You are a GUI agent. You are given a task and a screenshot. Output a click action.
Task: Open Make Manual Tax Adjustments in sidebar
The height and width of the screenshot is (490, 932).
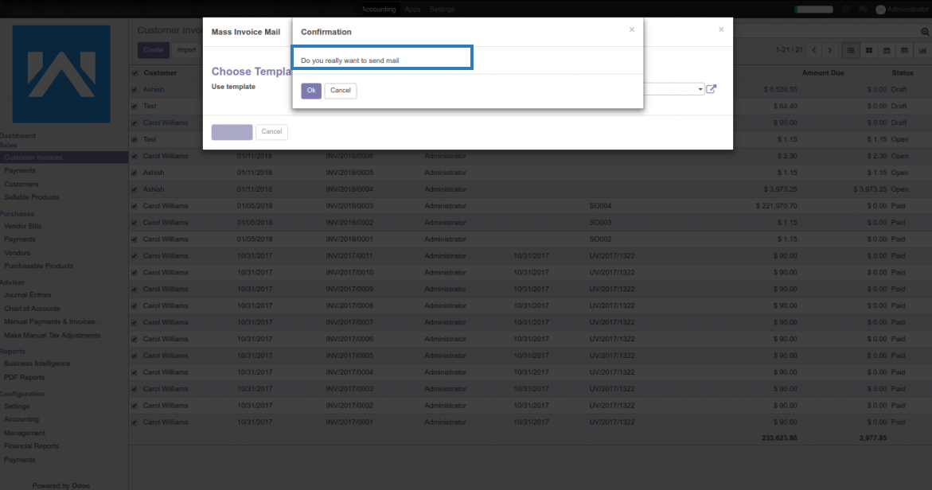53,336
